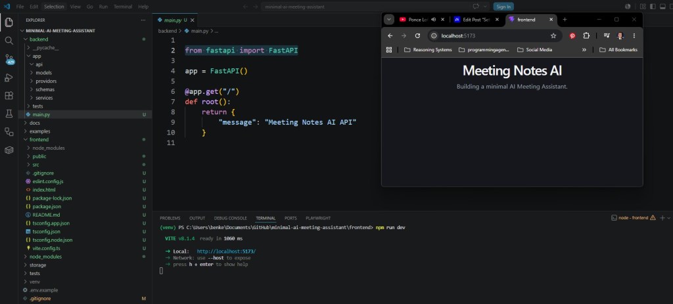Open the Run and Debug view

pyautogui.click(x=9, y=77)
